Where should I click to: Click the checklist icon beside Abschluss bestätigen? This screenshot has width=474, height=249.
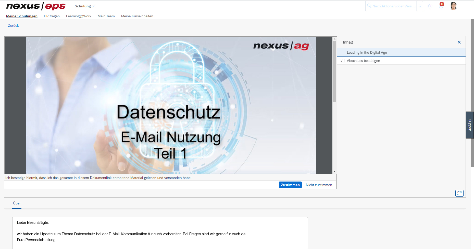(x=343, y=61)
